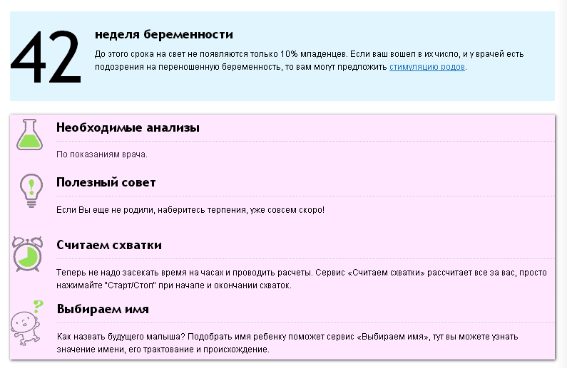Click the text По показаниям врача.
Screen dimensions: 567x368
click(102, 154)
